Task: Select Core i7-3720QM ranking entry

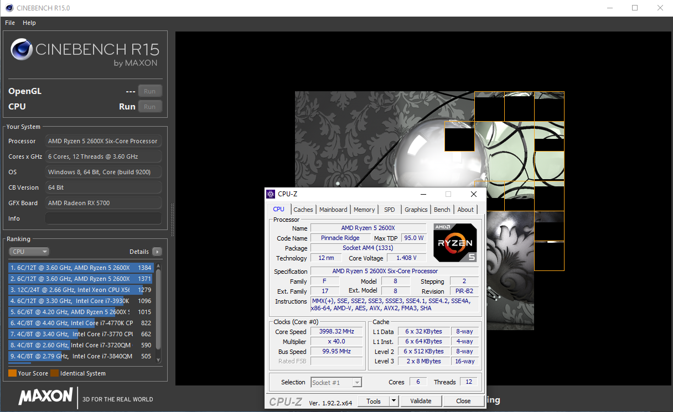Action: (x=80, y=345)
